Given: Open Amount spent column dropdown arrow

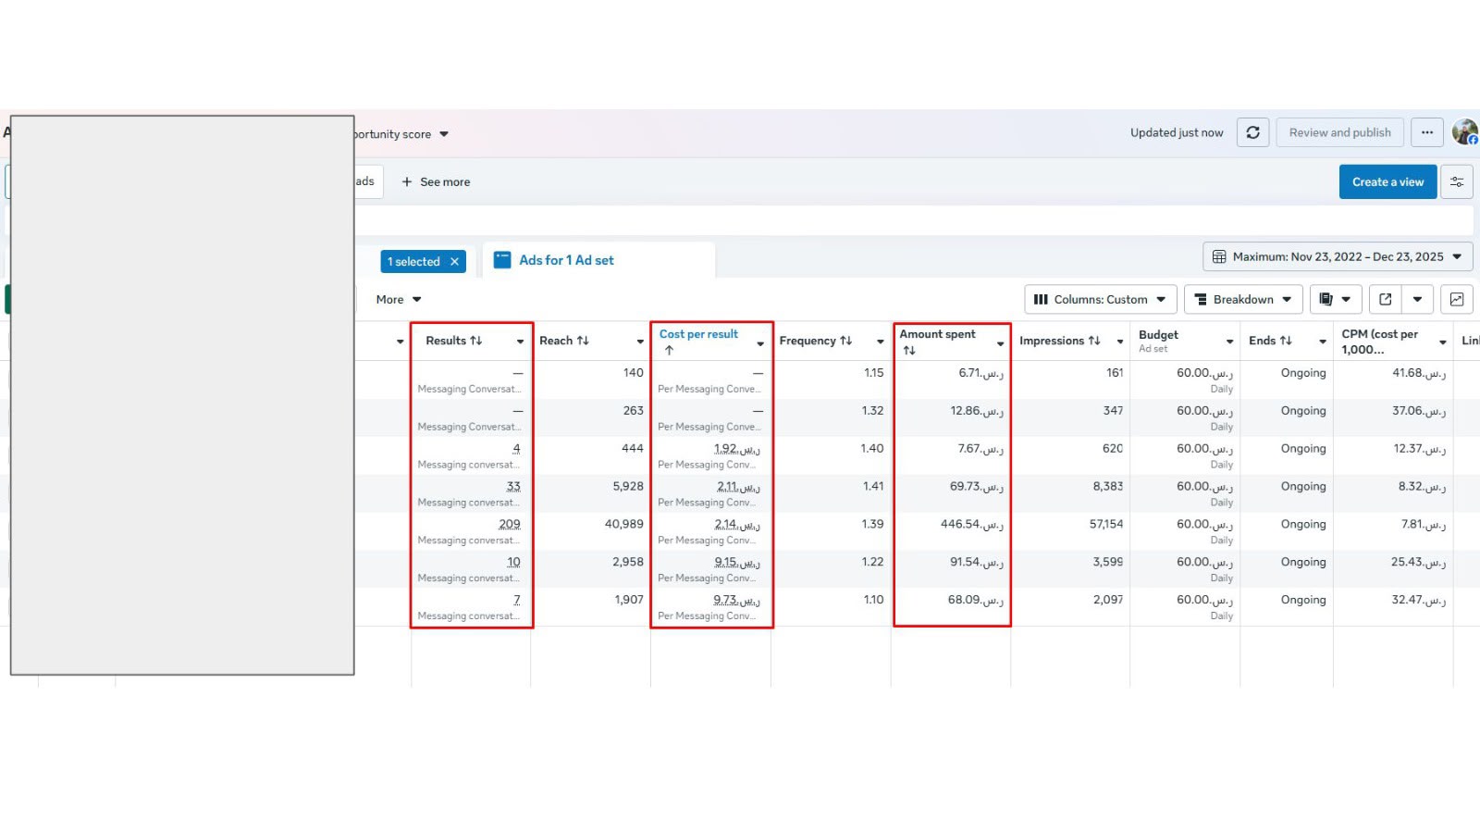Looking at the screenshot, I should tap(1000, 343).
